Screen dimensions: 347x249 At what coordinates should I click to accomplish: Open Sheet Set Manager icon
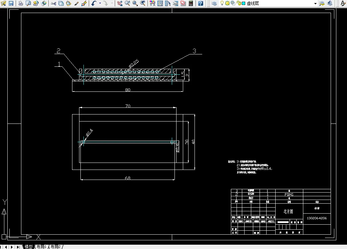(176, 3)
